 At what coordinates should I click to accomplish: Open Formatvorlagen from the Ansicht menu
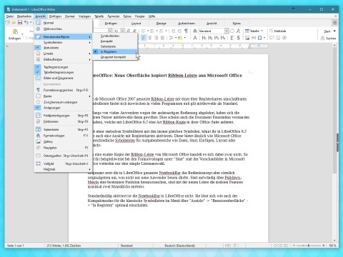(63, 136)
